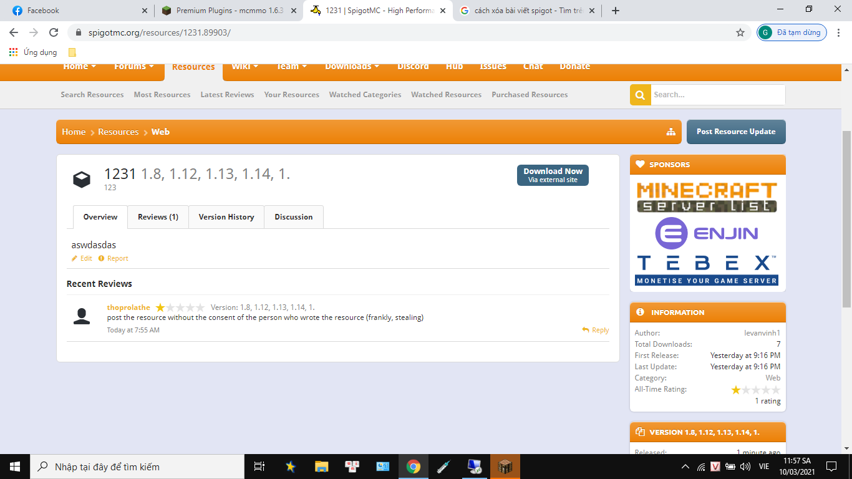Image resolution: width=852 pixels, height=479 pixels.
Task: Open the yellow bookmark folder icon
Action: (72, 52)
